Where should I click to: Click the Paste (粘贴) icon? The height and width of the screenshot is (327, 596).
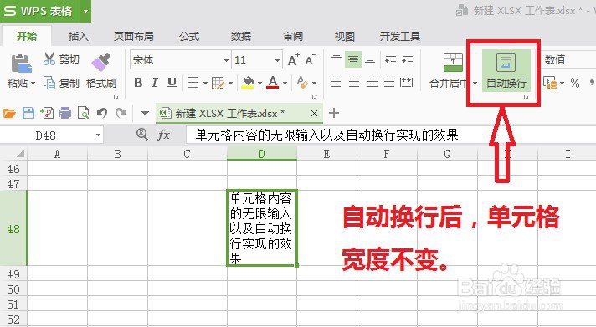(21, 63)
